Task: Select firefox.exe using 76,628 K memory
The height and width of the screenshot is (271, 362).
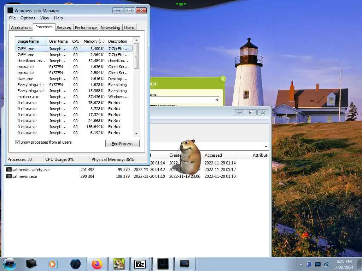Action: point(74,103)
